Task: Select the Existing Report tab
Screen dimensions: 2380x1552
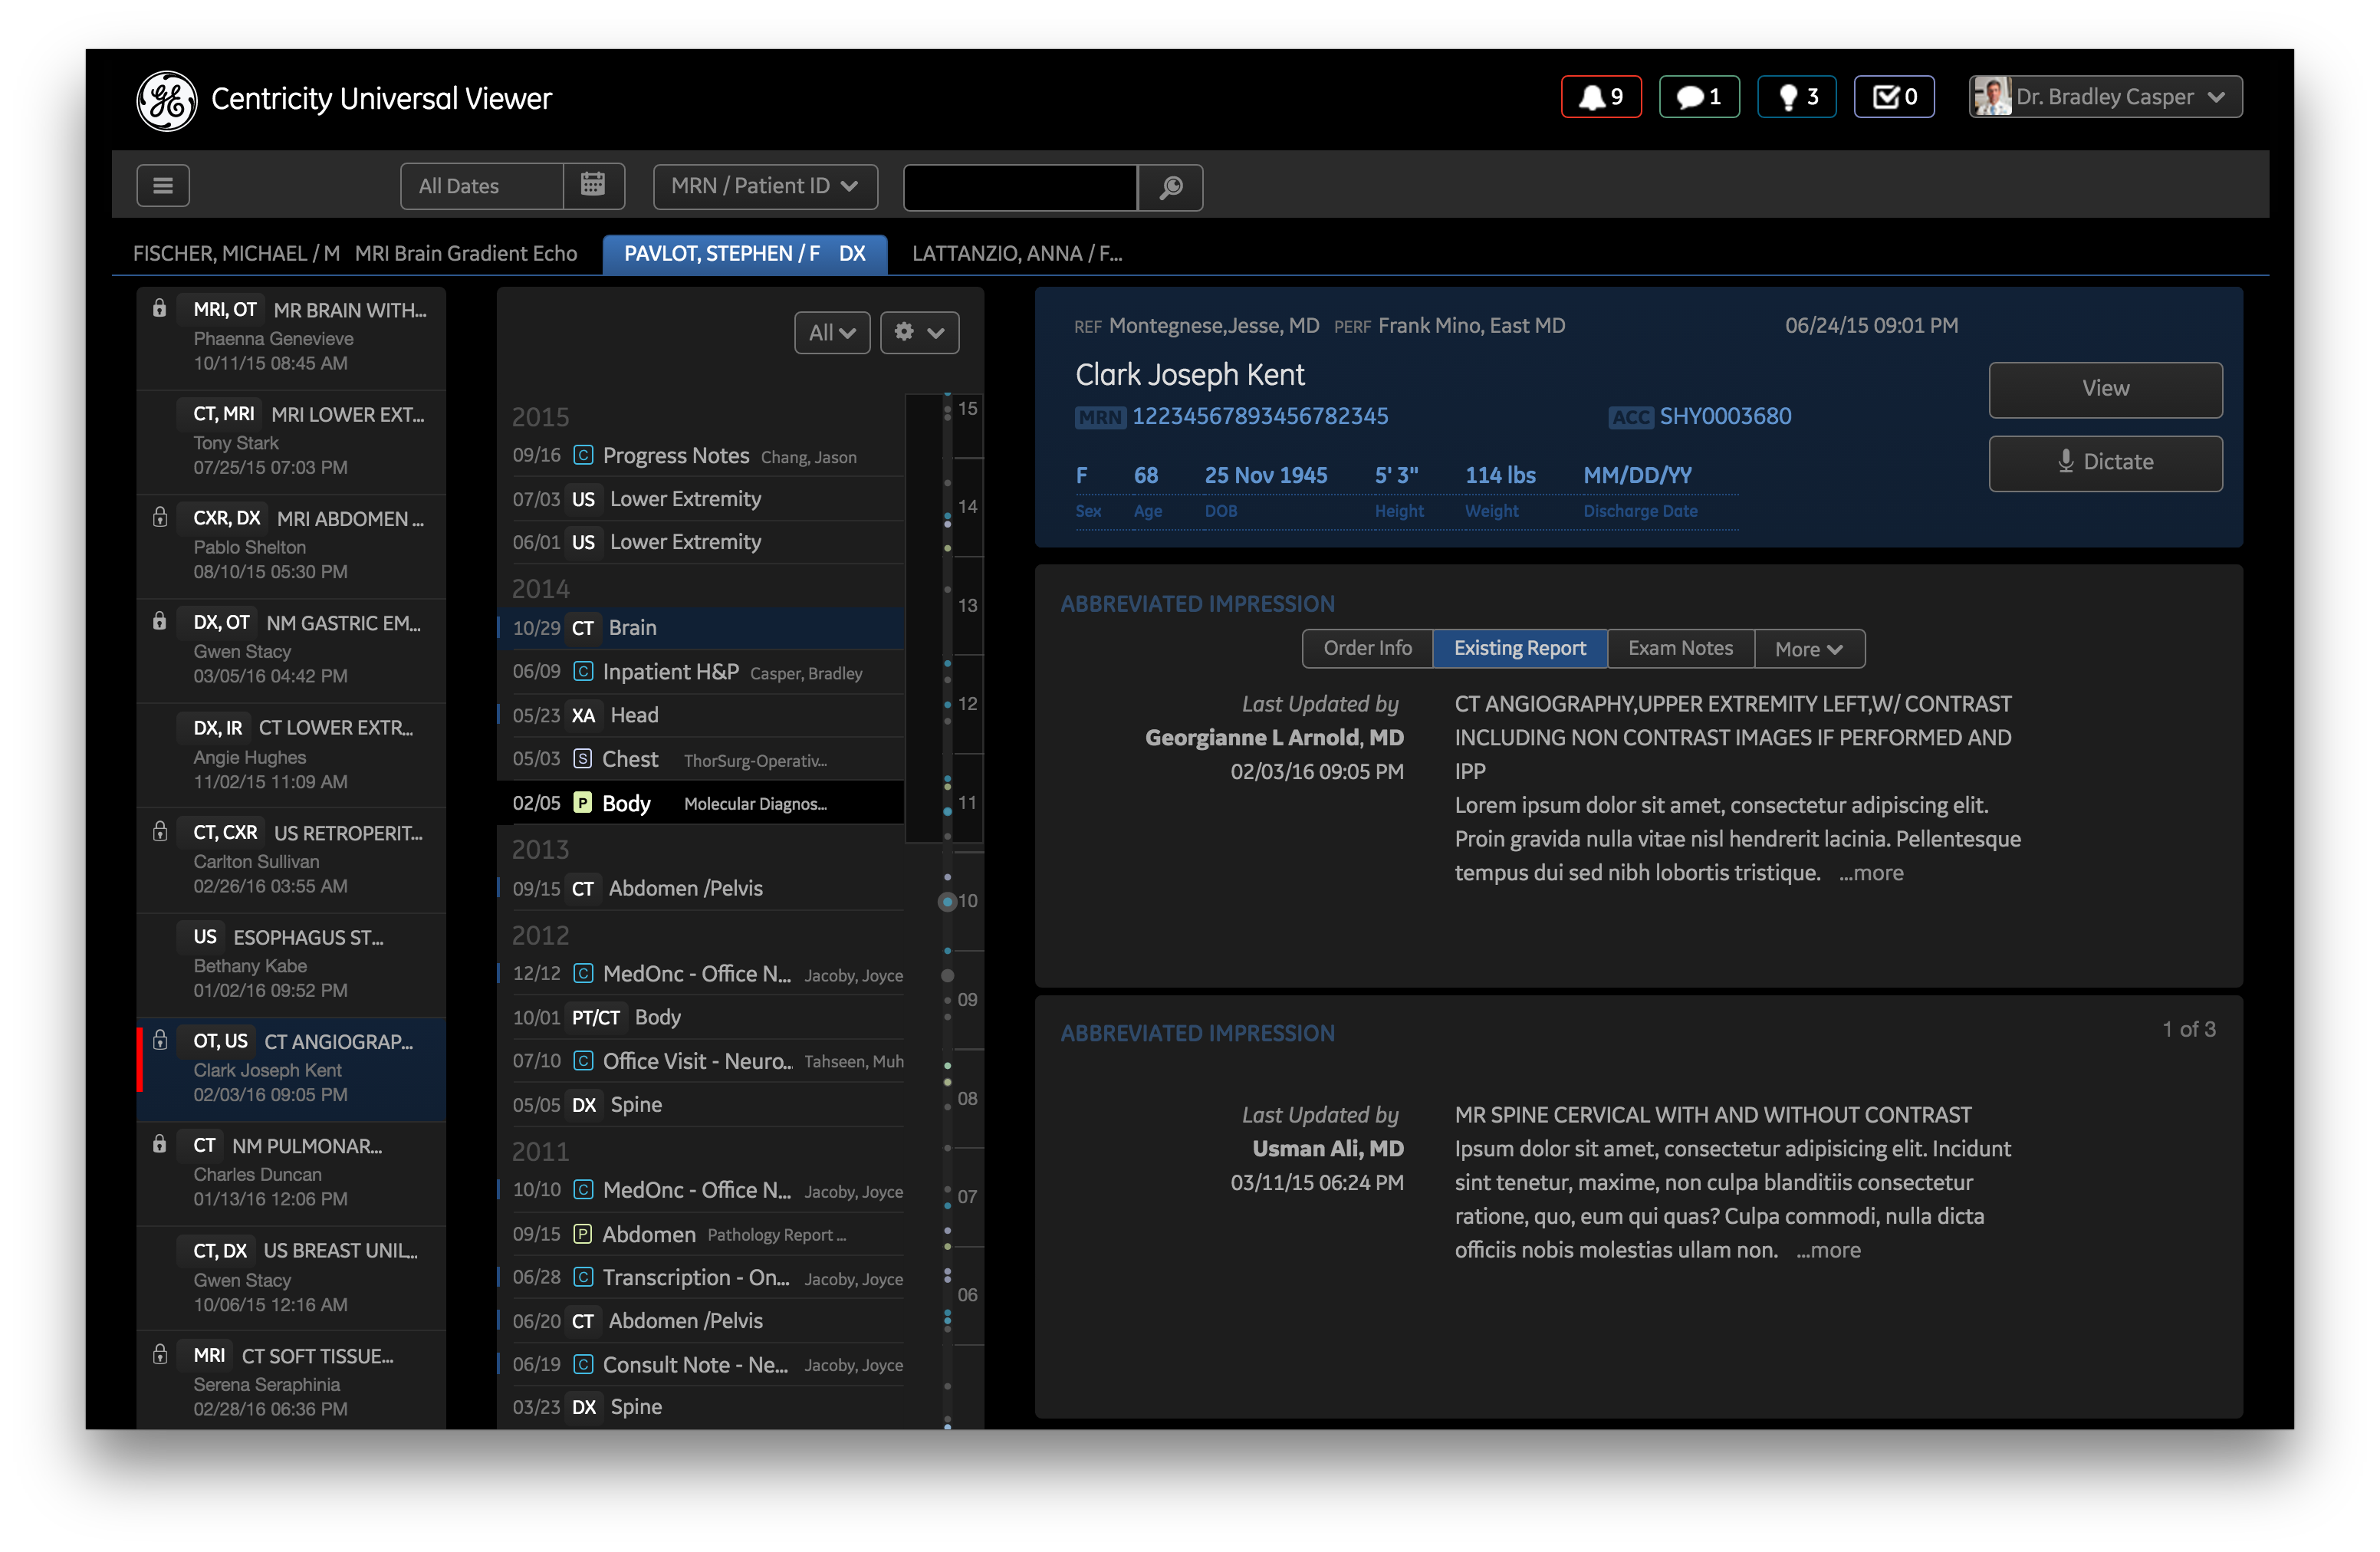Action: [x=1519, y=648]
